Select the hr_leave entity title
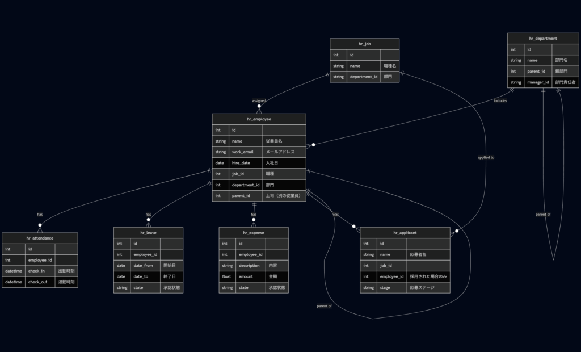This screenshot has width=581, height=352. [x=148, y=233]
